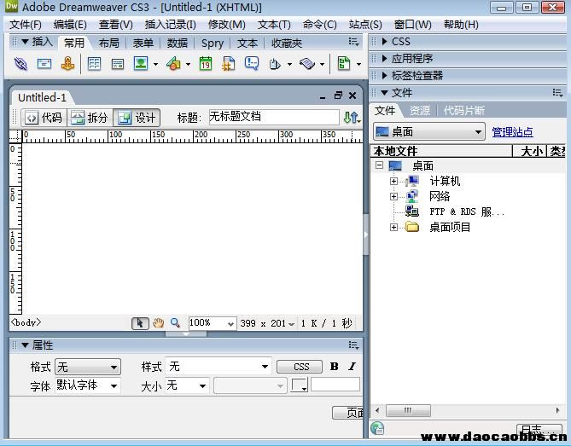Open the text color swatch picker

pyautogui.click(x=300, y=385)
